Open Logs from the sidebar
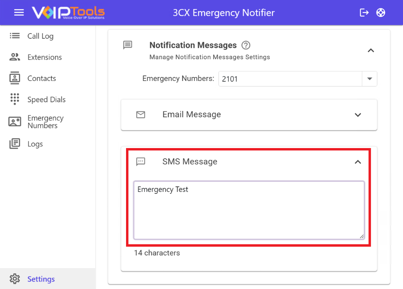 (x=35, y=144)
